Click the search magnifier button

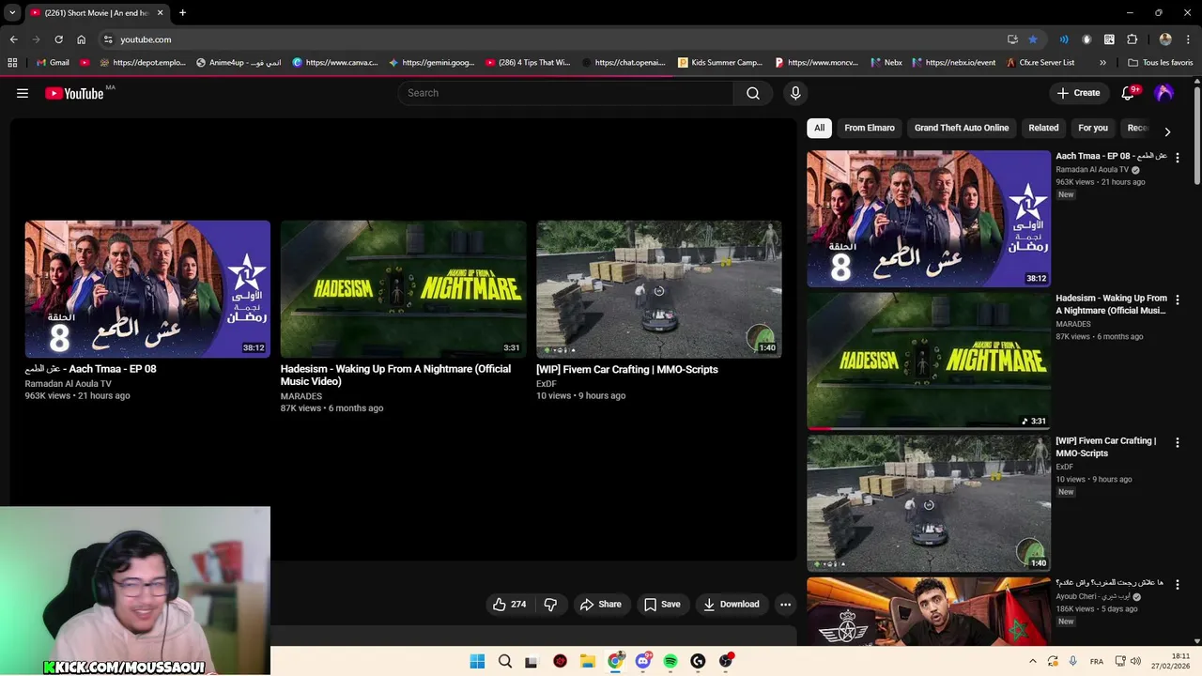[753, 93]
